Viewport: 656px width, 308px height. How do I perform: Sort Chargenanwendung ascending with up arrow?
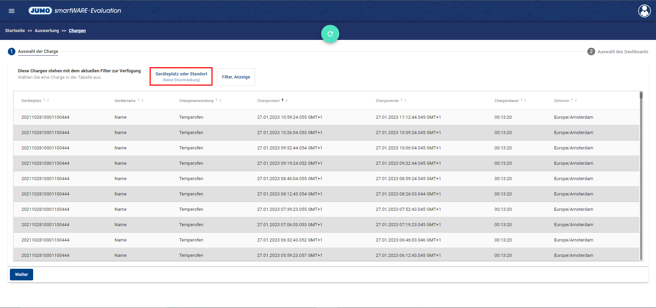216,100
